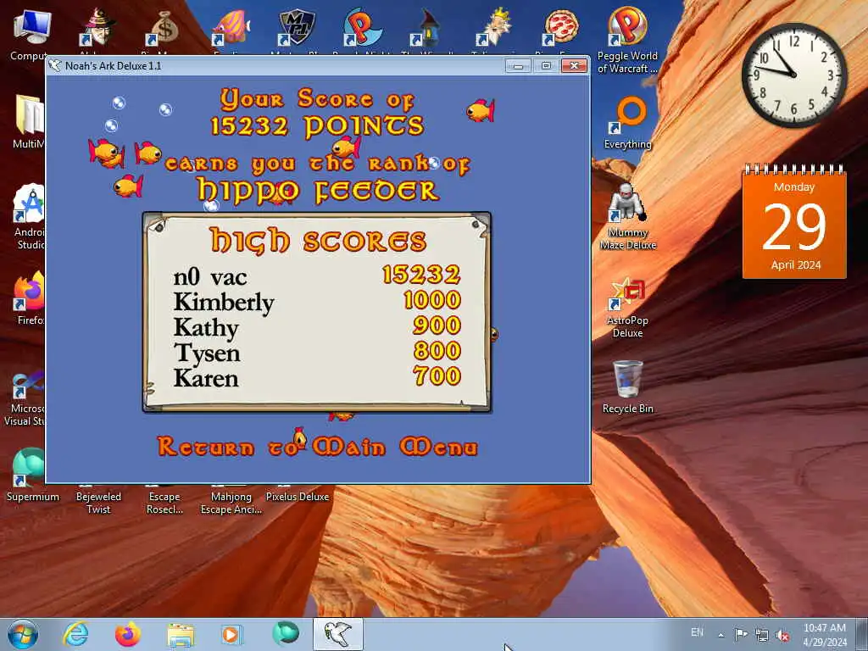Click the calendar gadget showing 29

pos(793,223)
